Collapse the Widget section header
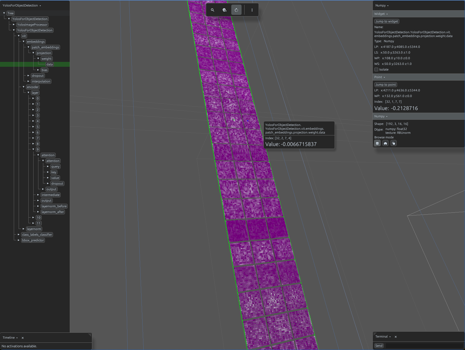The width and height of the screenshot is (465, 350). (381, 14)
